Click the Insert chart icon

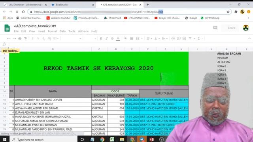[184, 39]
